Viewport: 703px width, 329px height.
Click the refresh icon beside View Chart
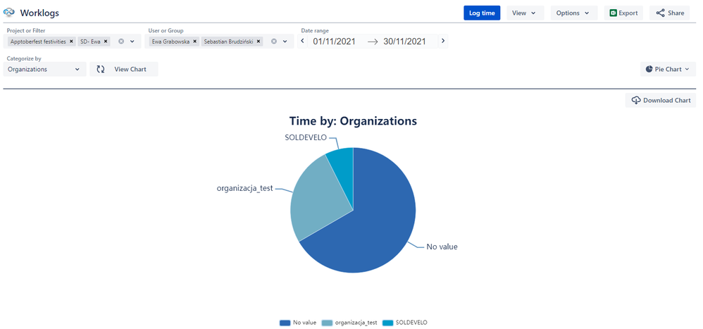101,70
